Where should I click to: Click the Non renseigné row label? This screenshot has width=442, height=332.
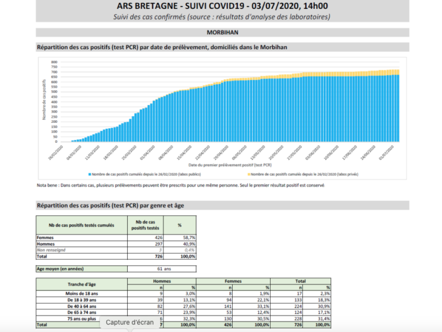[x=51, y=250]
